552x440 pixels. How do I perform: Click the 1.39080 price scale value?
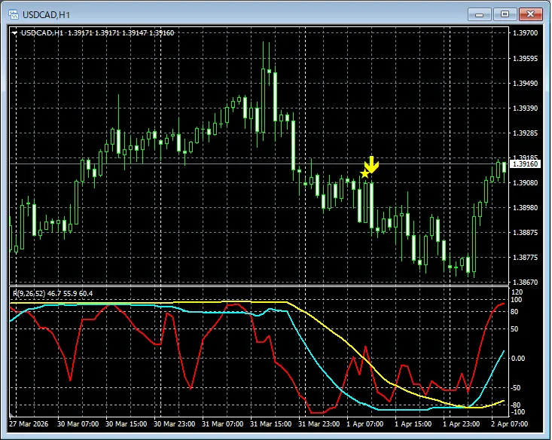click(x=525, y=183)
